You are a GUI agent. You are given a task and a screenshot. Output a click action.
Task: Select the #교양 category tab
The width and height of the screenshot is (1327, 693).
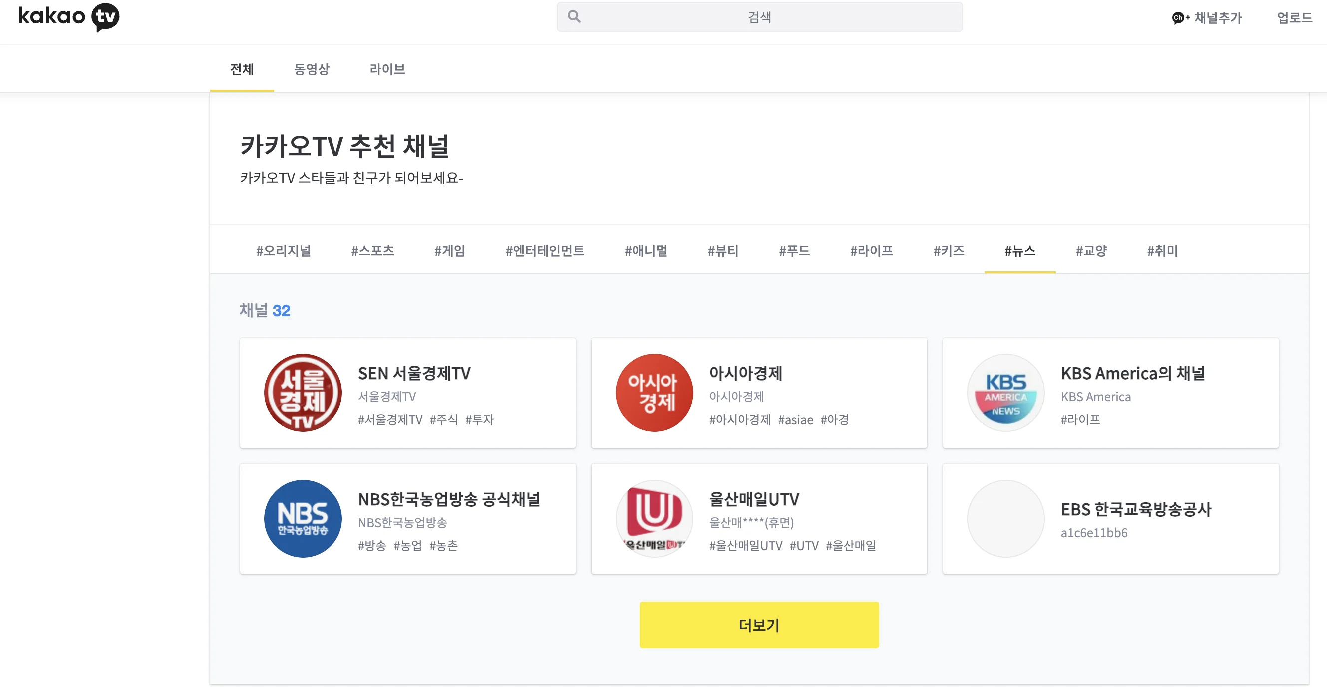click(1091, 251)
